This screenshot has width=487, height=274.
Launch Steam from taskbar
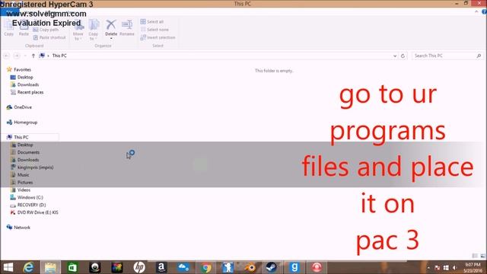[272, 267]
